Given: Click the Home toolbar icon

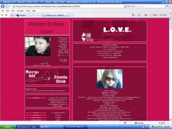Looking at the screenshot, I should click(x=133, y=15).
